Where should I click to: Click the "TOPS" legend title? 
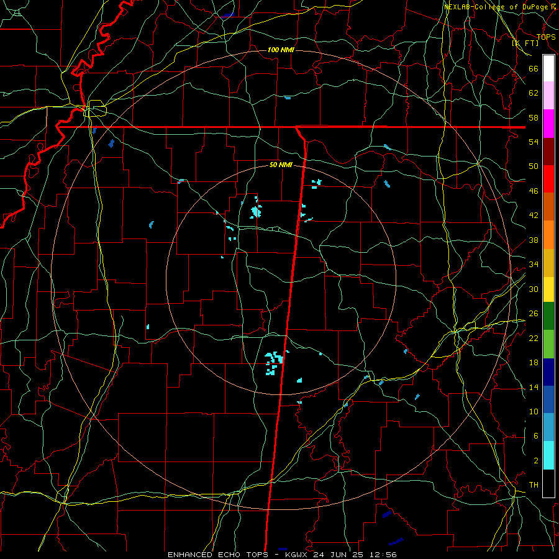click(546, 37)
